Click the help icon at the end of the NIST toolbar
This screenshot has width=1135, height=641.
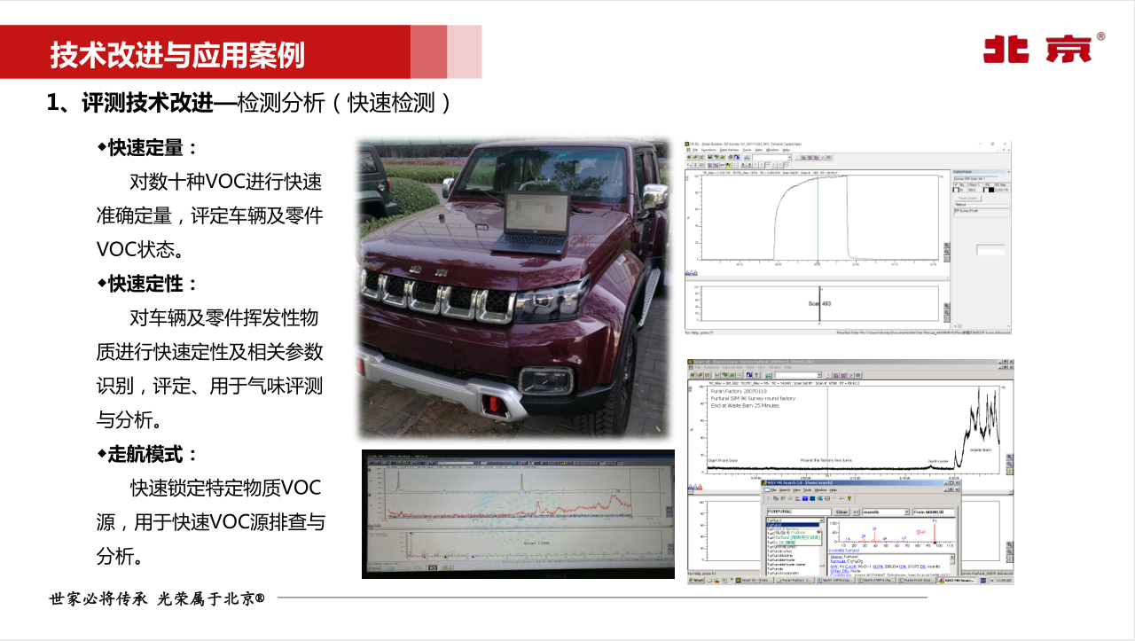(x=849, y=498)
